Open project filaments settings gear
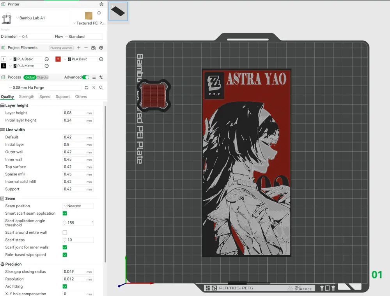Viewport: 390px width, 296px height. (x=101, y=47)
